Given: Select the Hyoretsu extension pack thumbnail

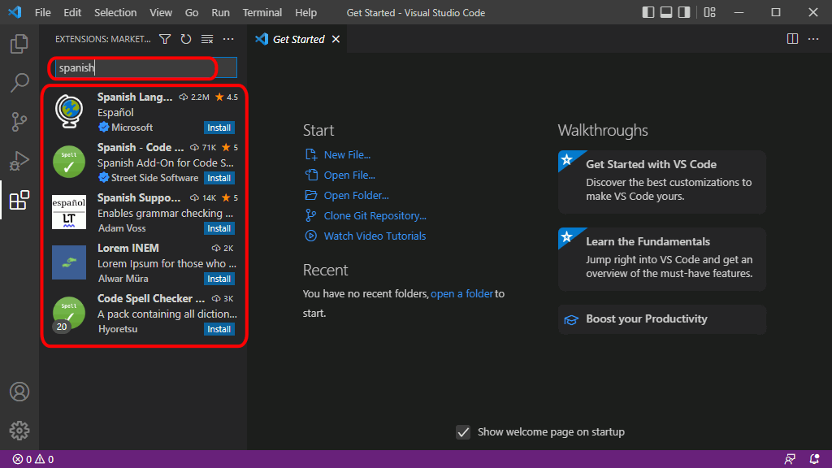Looking at the screenshot, I should tap(69, 313).
